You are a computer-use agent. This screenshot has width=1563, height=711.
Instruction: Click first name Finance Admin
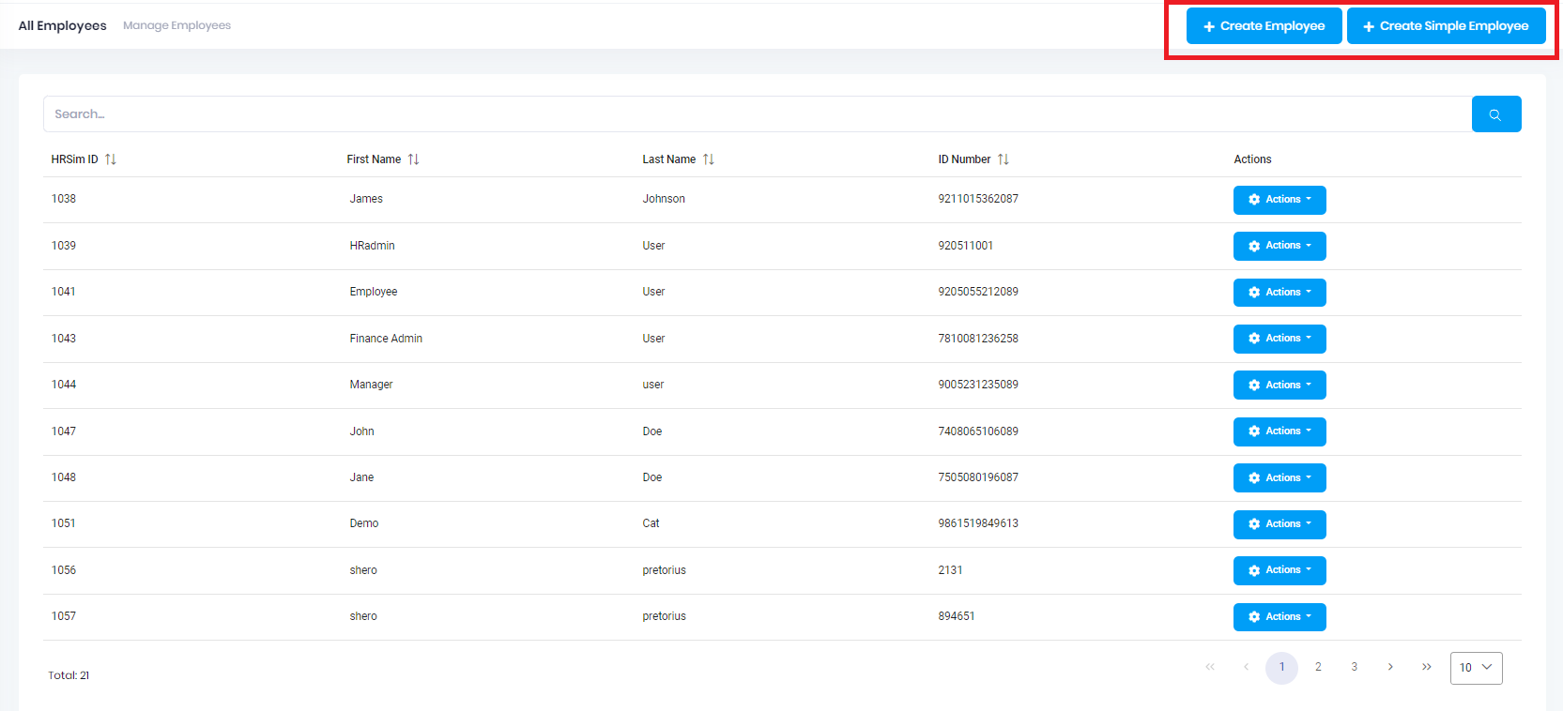[x=386, y=339]
